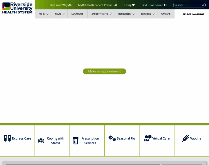Click the search magnifier icon
The width and height of the screenshot is (209, 165).
[203, 5]
